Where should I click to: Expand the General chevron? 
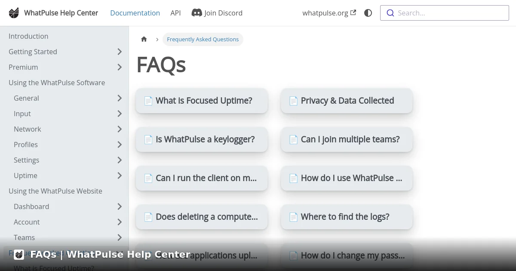coord(120,98)
